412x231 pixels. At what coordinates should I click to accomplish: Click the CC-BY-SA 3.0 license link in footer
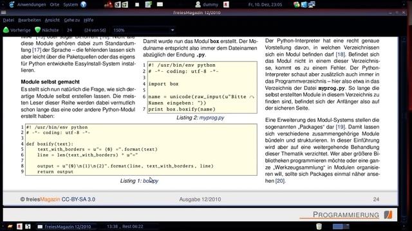point(79,200)
